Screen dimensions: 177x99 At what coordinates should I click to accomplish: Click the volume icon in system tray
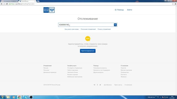(x=167, y=97)
